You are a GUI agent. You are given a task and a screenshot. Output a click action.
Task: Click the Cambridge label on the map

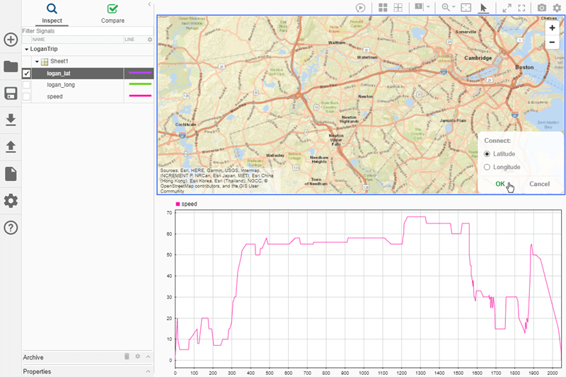coord(478,58)
